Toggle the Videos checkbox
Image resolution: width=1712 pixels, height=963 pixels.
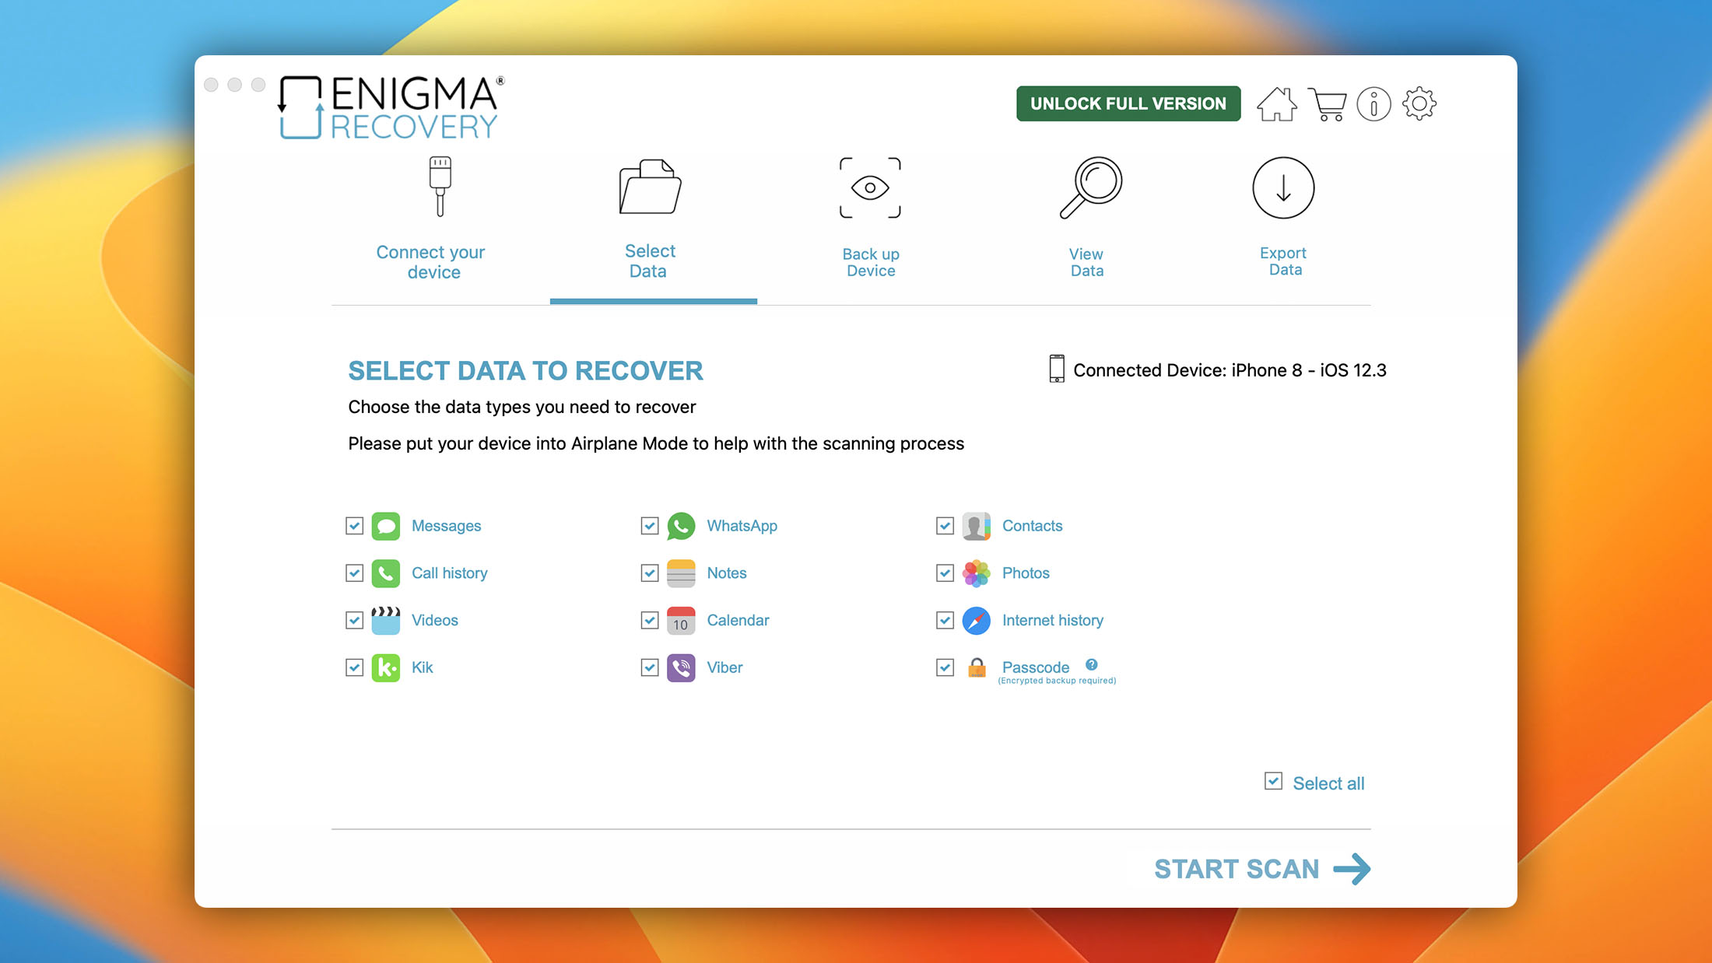coord(354,620)
